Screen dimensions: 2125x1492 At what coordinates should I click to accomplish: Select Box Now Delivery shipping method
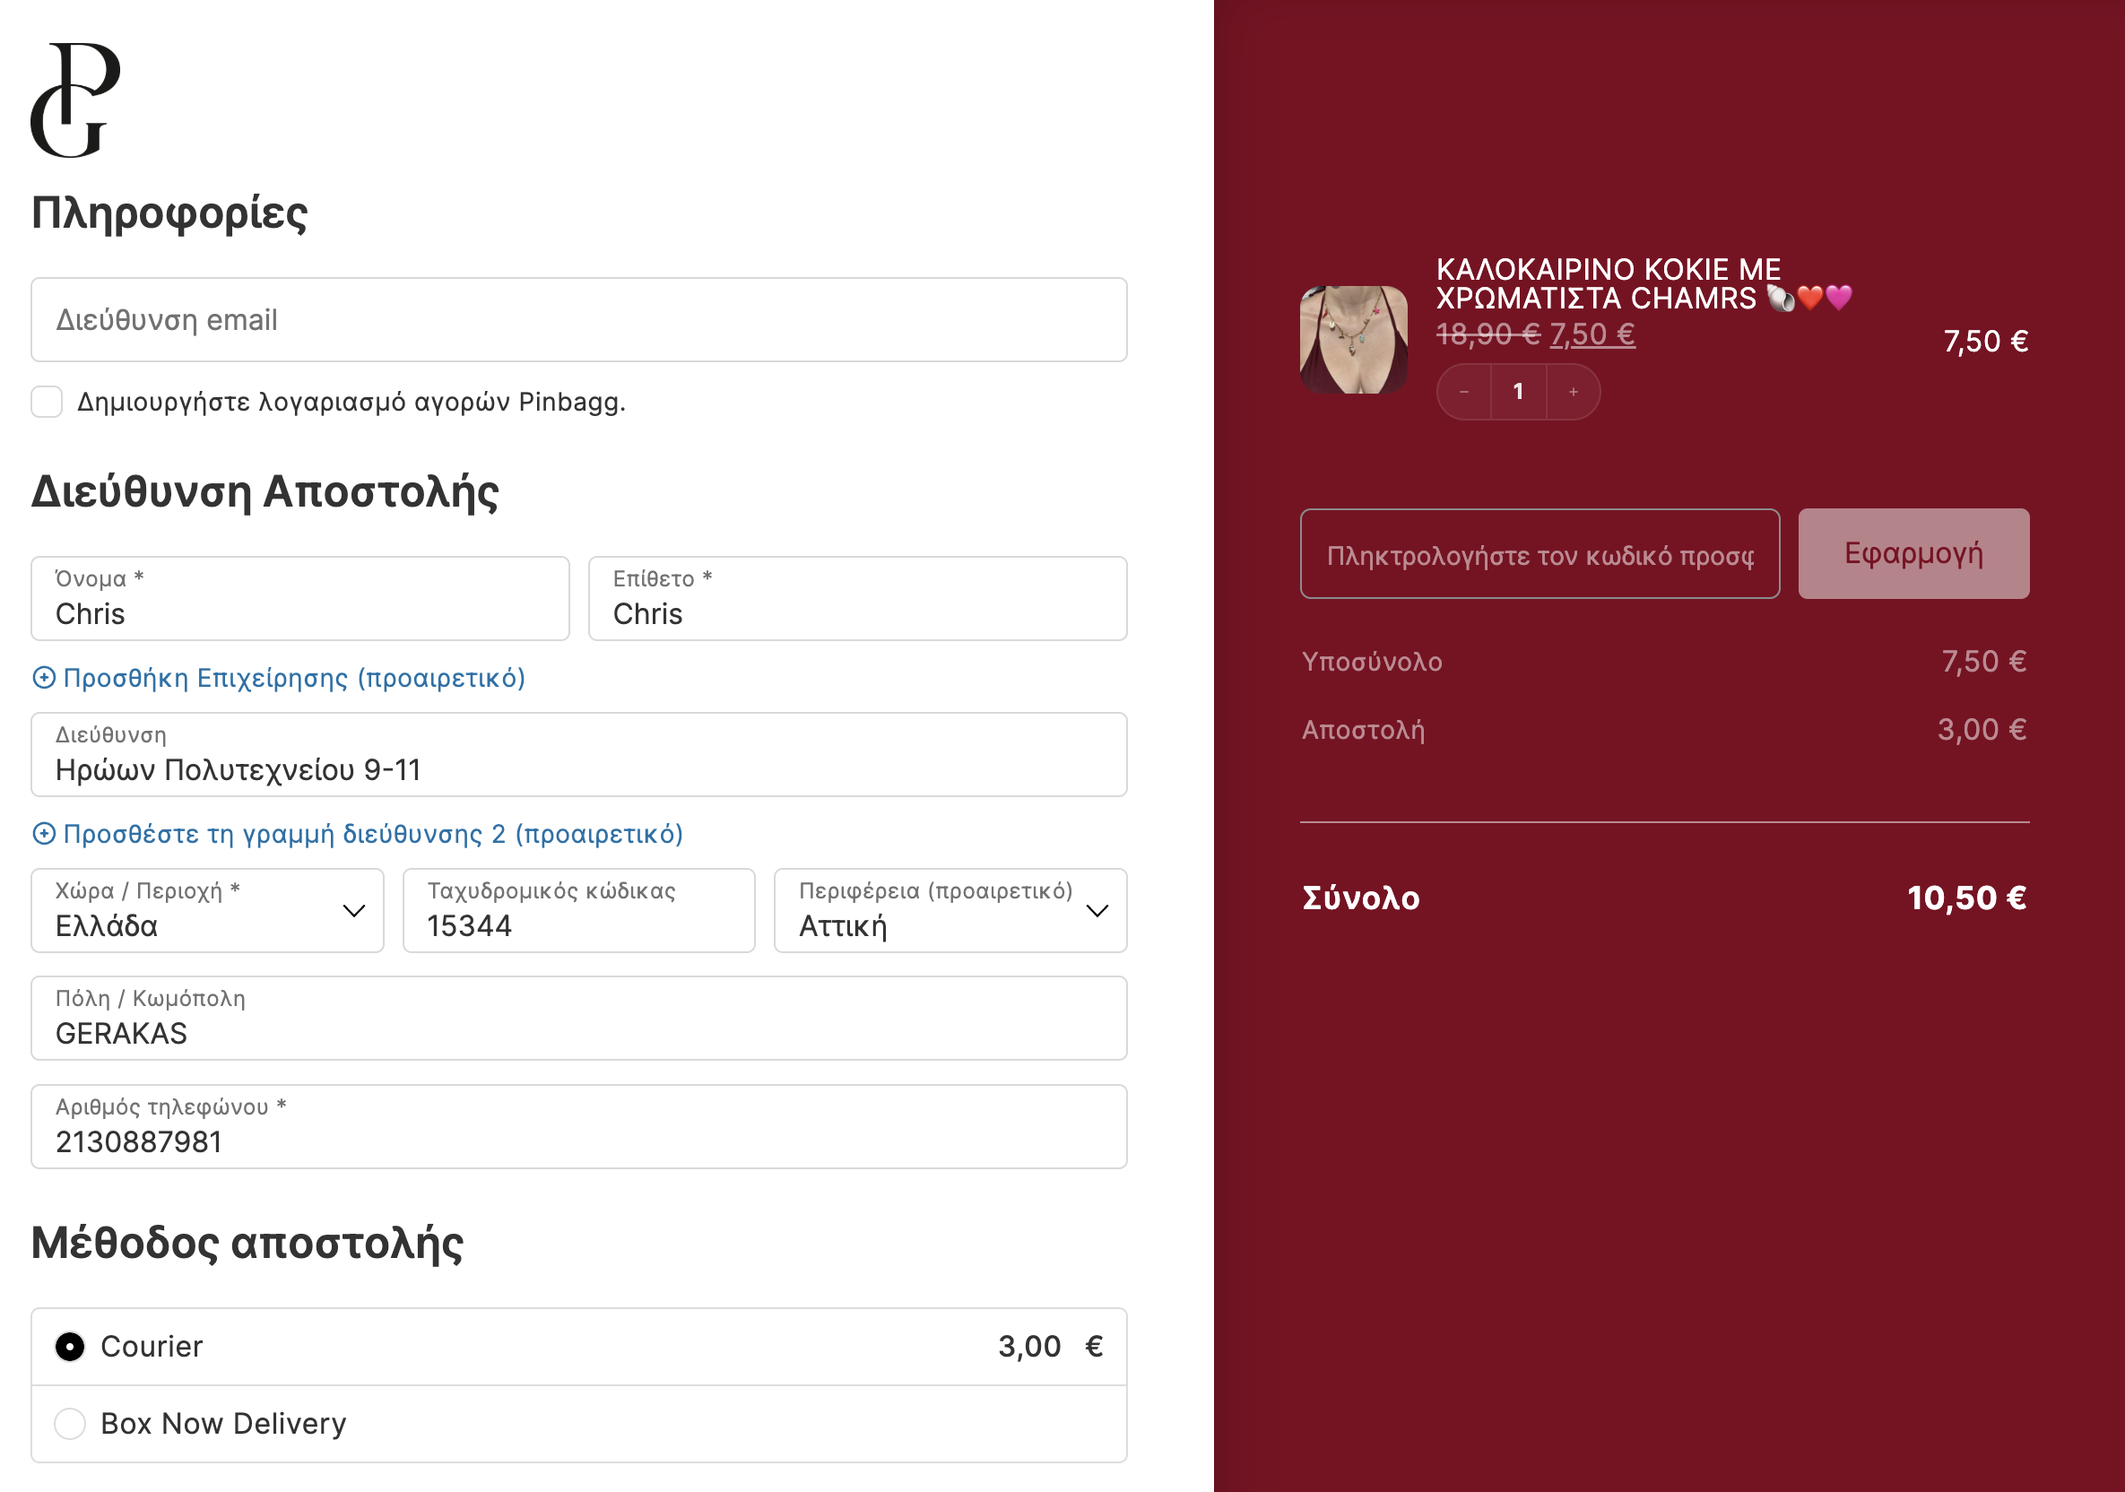70,1424
